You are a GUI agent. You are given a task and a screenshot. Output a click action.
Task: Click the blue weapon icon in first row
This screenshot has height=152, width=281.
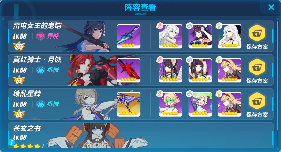pyautogui.click(x=128, y=36)
